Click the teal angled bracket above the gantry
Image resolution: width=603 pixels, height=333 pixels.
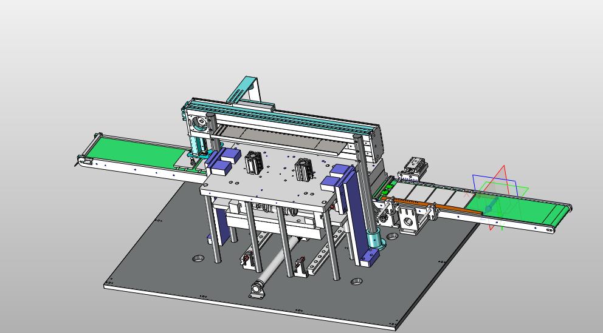[x=243, y=90]
